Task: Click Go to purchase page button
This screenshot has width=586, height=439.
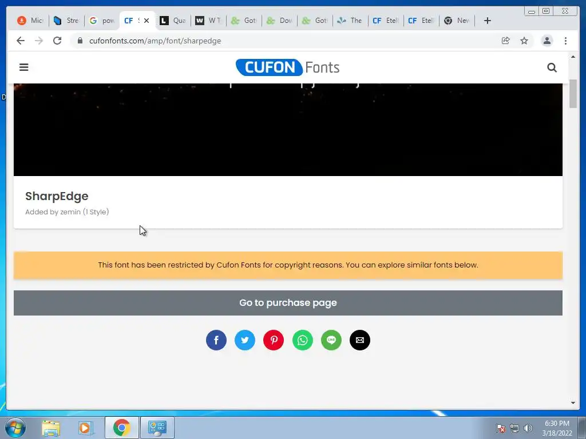Action: (288, 303)
